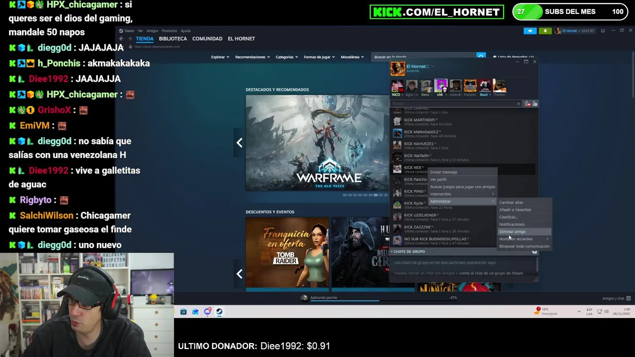Open favorite friend franqito avatar
The image size is (635, 357).
click(470, 86)
